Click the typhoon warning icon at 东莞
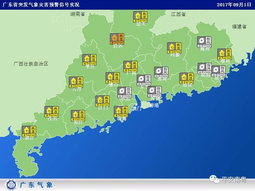Viewport: 255px width, 191px height. 144,80
